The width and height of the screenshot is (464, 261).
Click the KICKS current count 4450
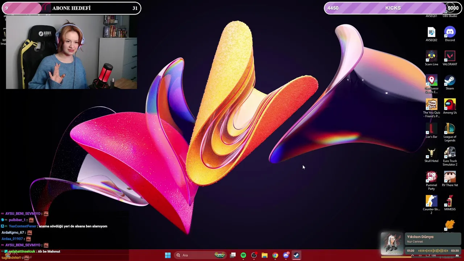pos(333,8)
